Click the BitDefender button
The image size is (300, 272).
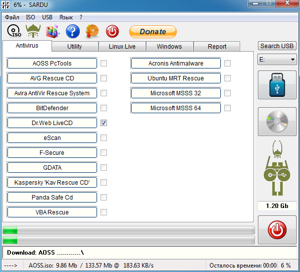click(52, 108)
